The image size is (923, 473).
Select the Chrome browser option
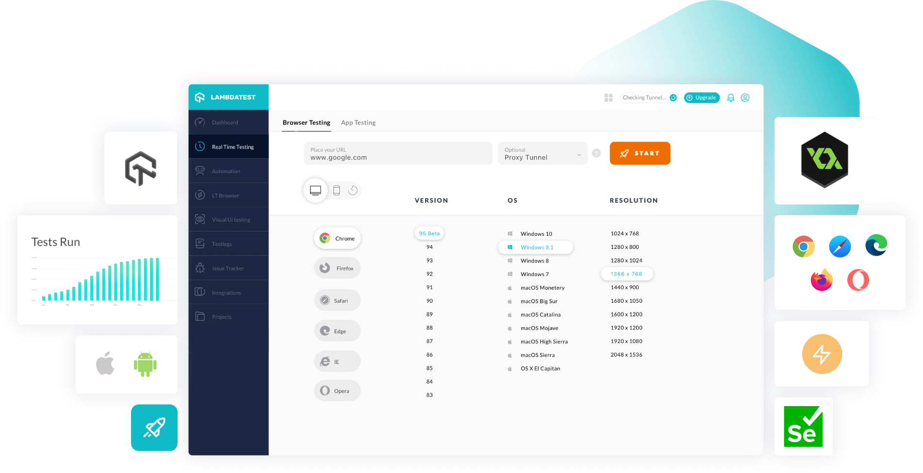click(x=337, y=238)
